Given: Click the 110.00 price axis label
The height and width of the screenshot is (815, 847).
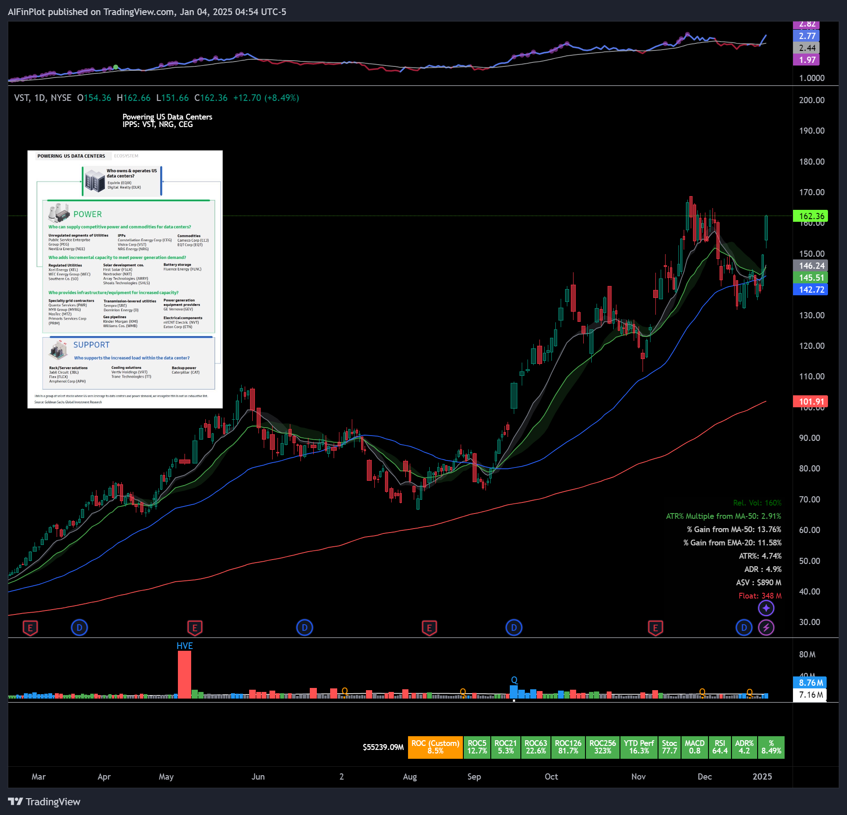Looking at the screenshot, I should (x=812, y=376).
